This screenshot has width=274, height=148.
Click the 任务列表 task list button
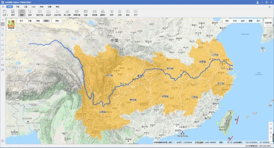[x=268, y=23]
